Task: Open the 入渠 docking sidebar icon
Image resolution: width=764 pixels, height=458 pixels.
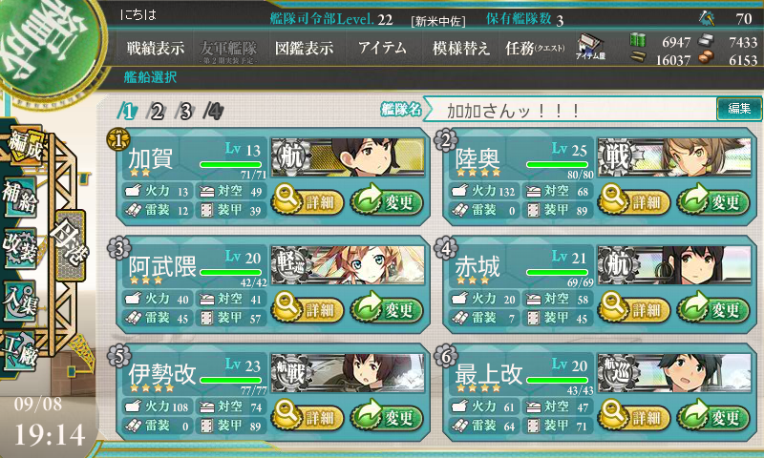Action: [20, 302]
